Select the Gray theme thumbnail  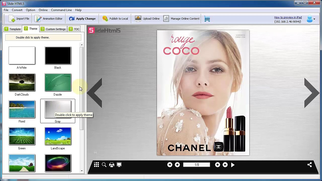[58, 109]
